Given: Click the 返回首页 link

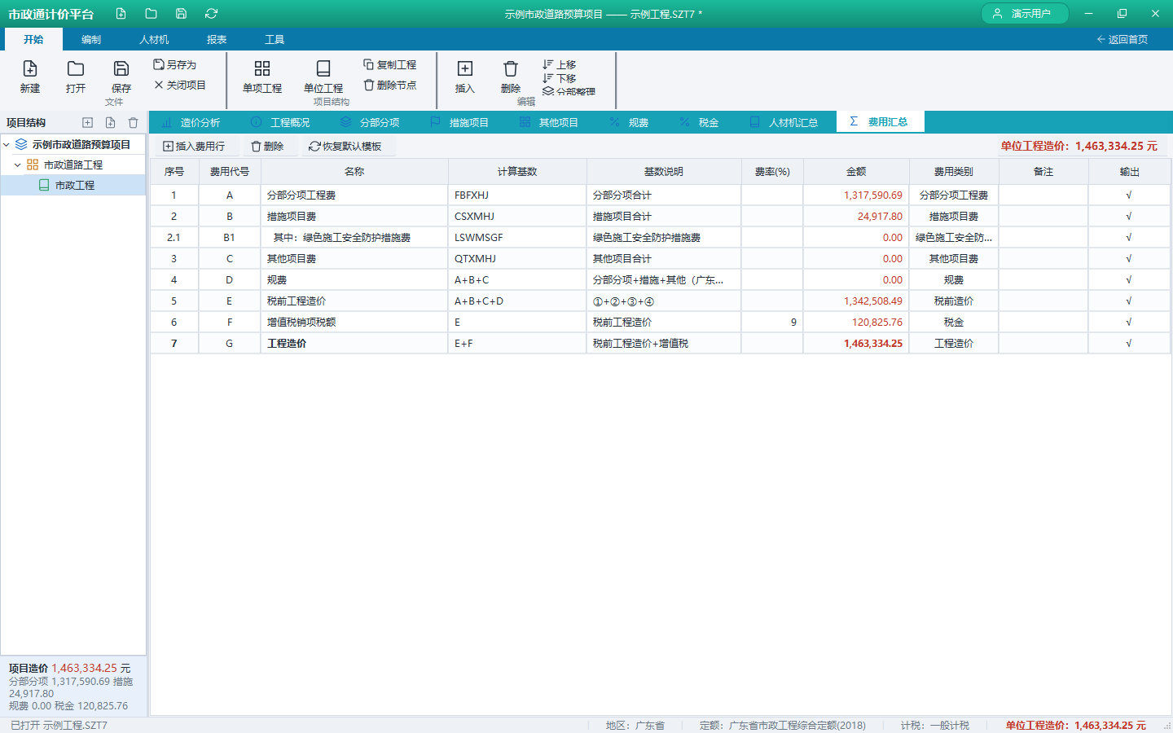Looking at the screenshot, I should (x=1122, y=39).
